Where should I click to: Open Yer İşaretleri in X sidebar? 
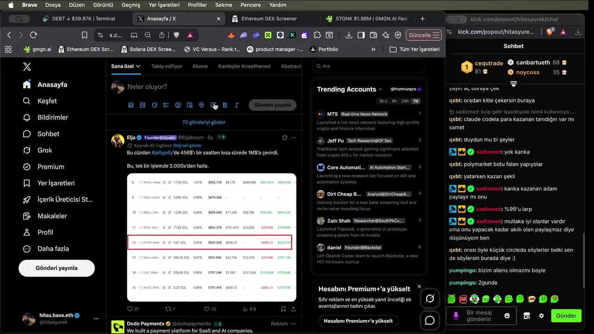click(x=49, y=183)
